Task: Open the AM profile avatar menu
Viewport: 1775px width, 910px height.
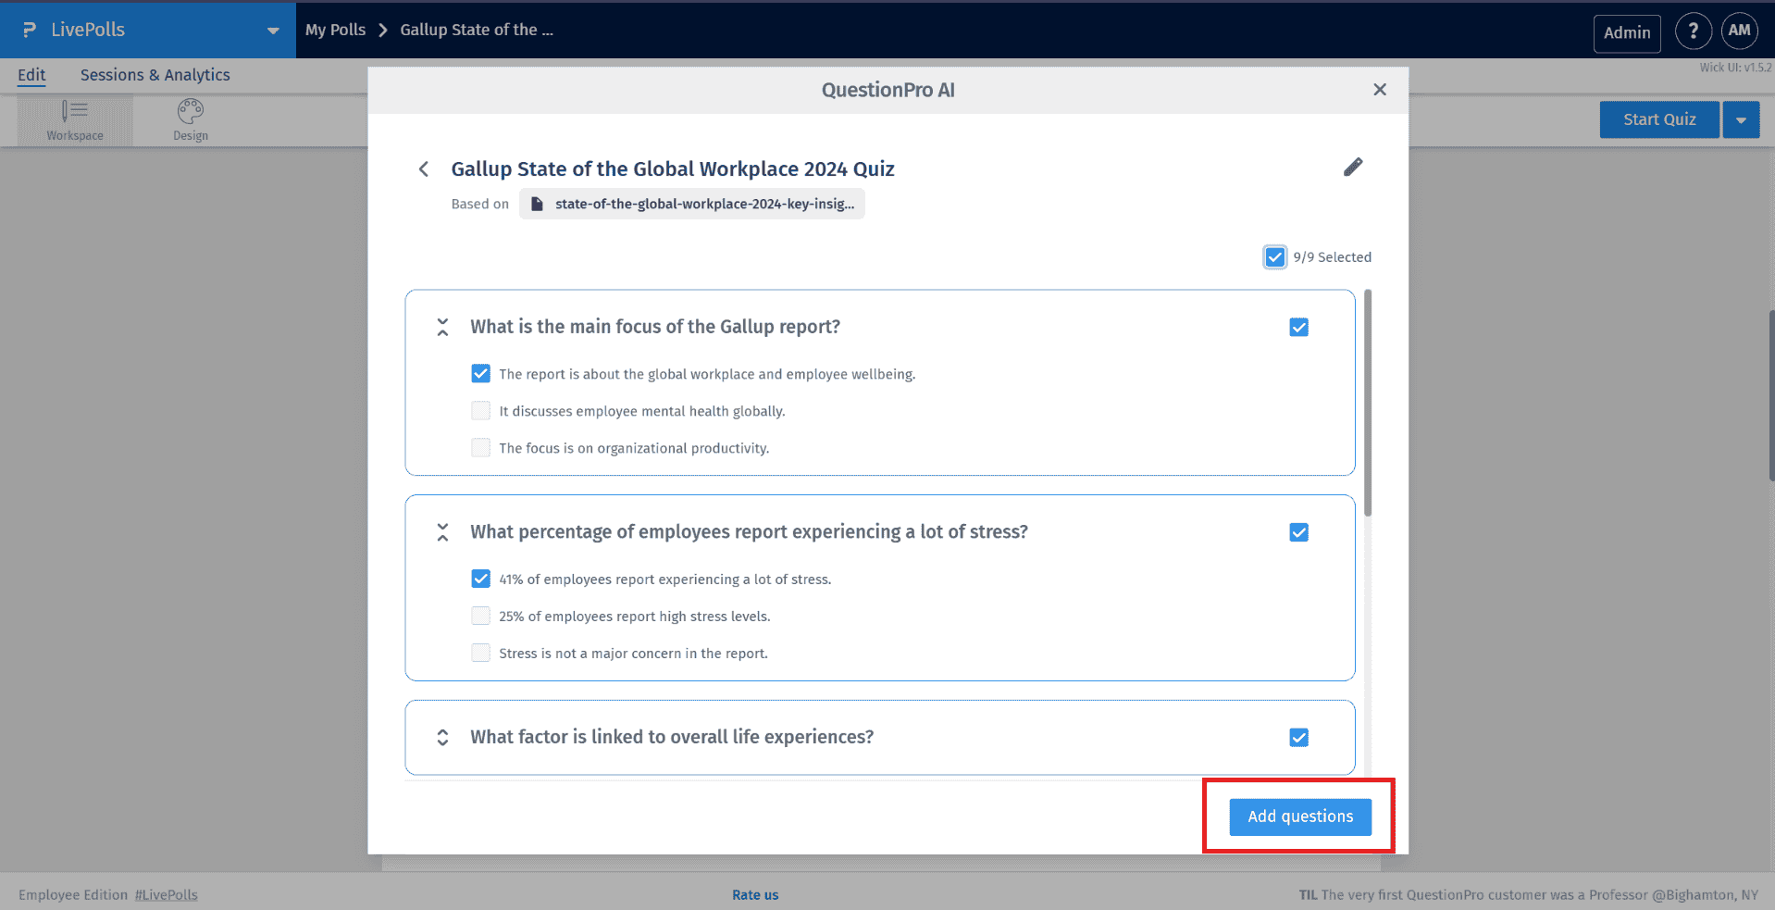Action: coord(1739,30)
